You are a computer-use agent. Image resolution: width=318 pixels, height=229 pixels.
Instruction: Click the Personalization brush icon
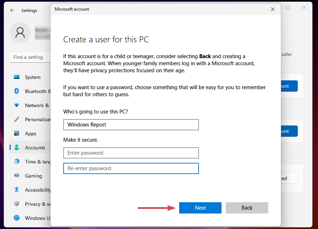point(16,119)
